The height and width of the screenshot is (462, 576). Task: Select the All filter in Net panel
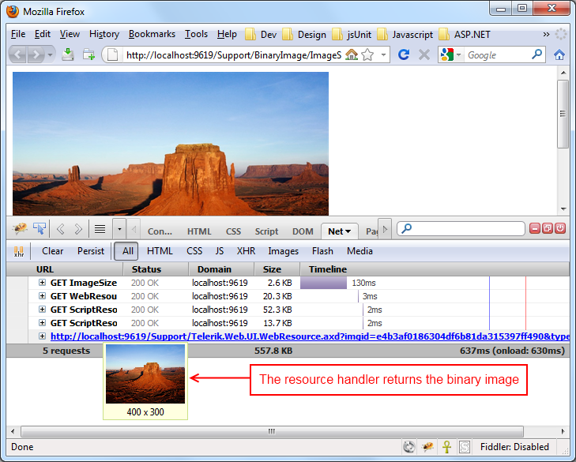click(x=126, y=251)
